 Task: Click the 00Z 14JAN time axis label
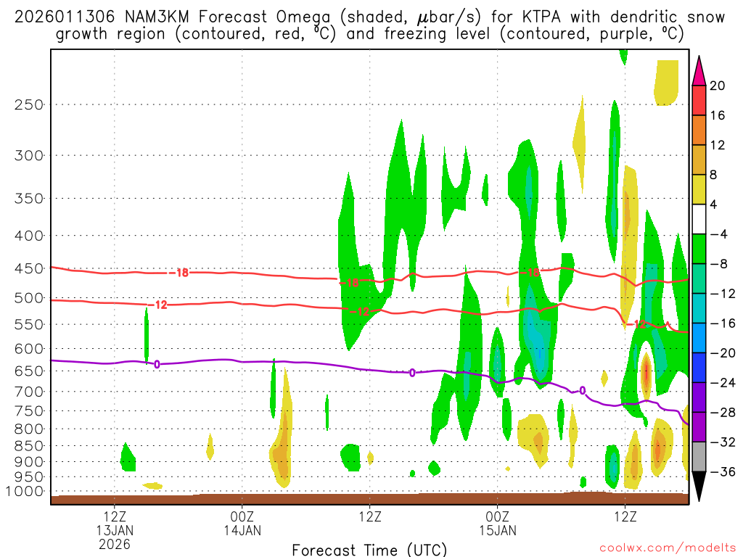point(242,524)
